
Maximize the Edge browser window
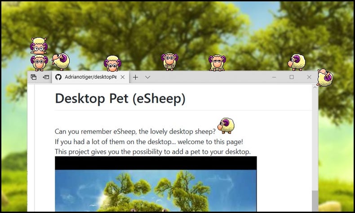click(292, 77)
